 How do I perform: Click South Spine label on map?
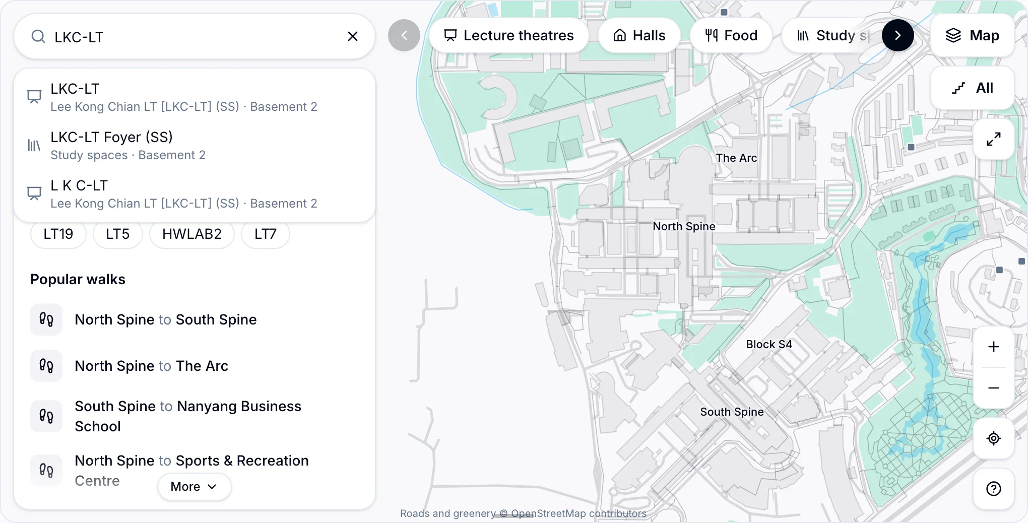click(x=732, y=412)
